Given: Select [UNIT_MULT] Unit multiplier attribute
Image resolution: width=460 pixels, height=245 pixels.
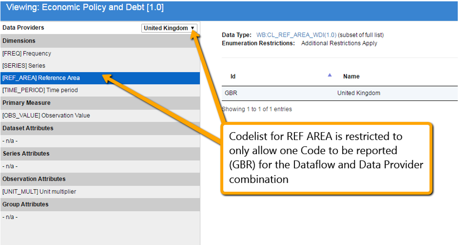Looking at the screenshot, I should point(39,192).
